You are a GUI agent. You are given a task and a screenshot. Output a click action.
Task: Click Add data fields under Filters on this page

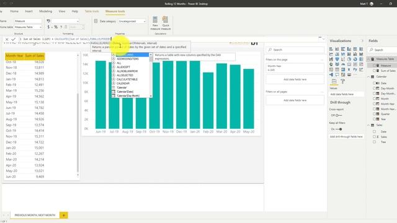[295, 79]
